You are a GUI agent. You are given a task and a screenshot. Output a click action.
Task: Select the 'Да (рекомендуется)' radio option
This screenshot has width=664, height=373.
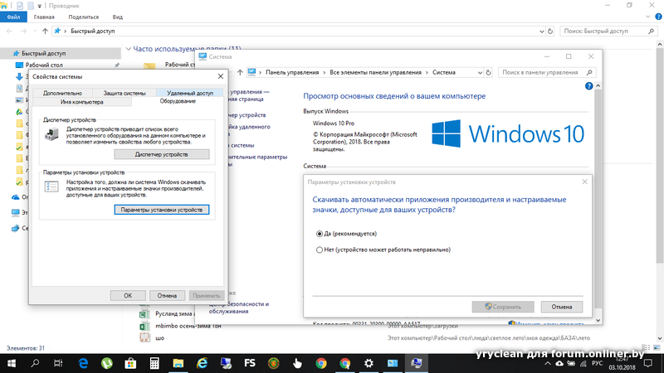click(320, 233)
